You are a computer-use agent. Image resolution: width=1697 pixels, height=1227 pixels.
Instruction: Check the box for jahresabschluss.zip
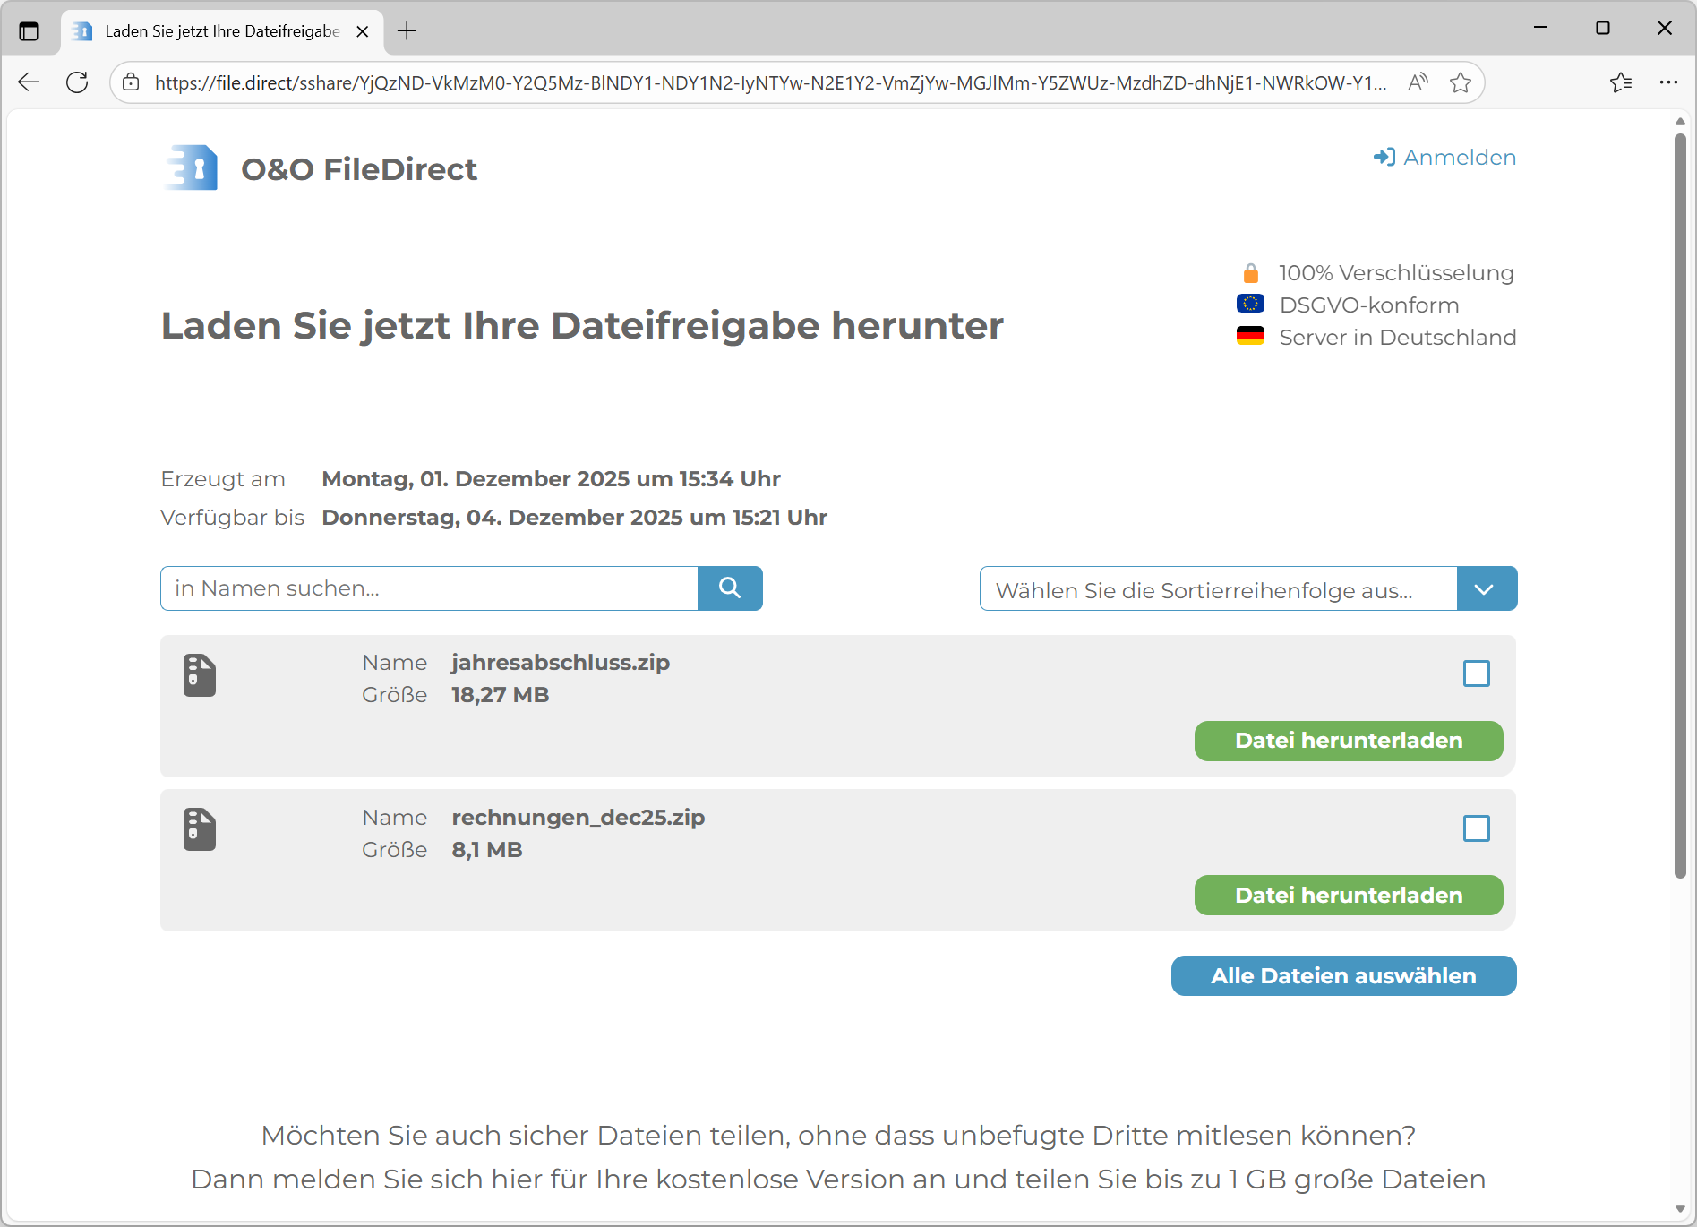point(1476,674)
